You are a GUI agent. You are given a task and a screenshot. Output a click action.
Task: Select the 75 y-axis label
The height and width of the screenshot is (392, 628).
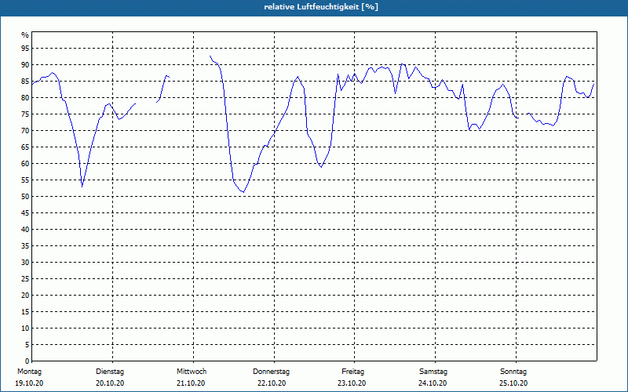[x=25, y=114]
